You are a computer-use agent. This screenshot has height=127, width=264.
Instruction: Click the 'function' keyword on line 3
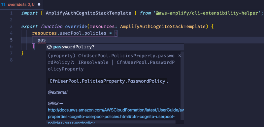51,27
